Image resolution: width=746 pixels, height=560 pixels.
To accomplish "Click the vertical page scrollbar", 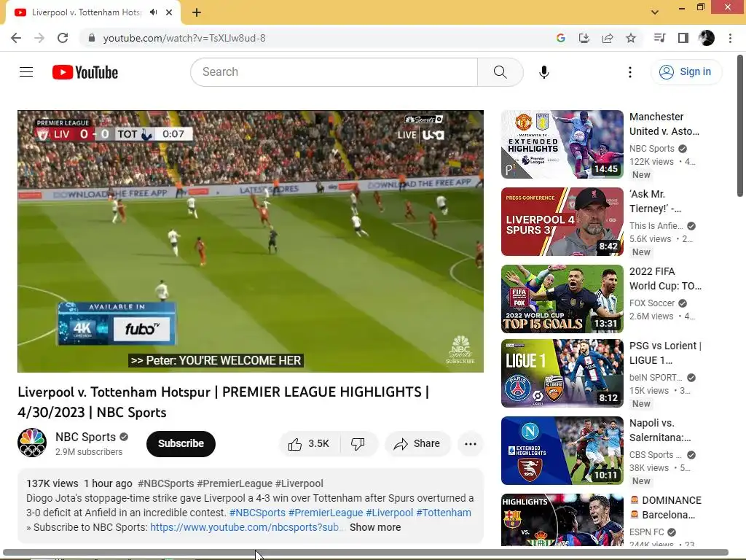I will tap(740, 125).
